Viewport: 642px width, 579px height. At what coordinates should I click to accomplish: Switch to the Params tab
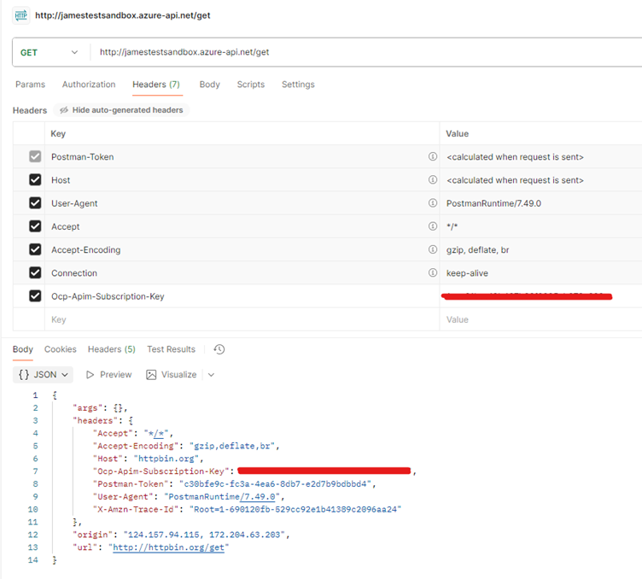click(30, 85)
